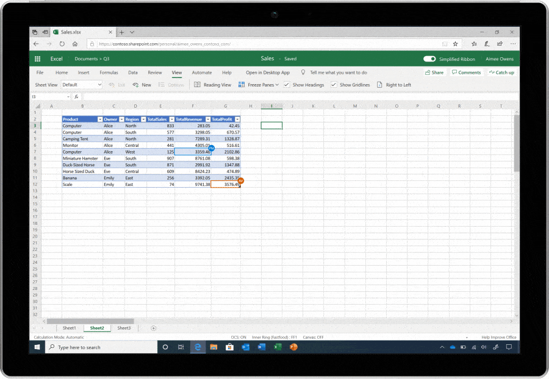Viewport: 549px width, 379px height.
Task: Click the Comments button
Action: tap(467, 73)
